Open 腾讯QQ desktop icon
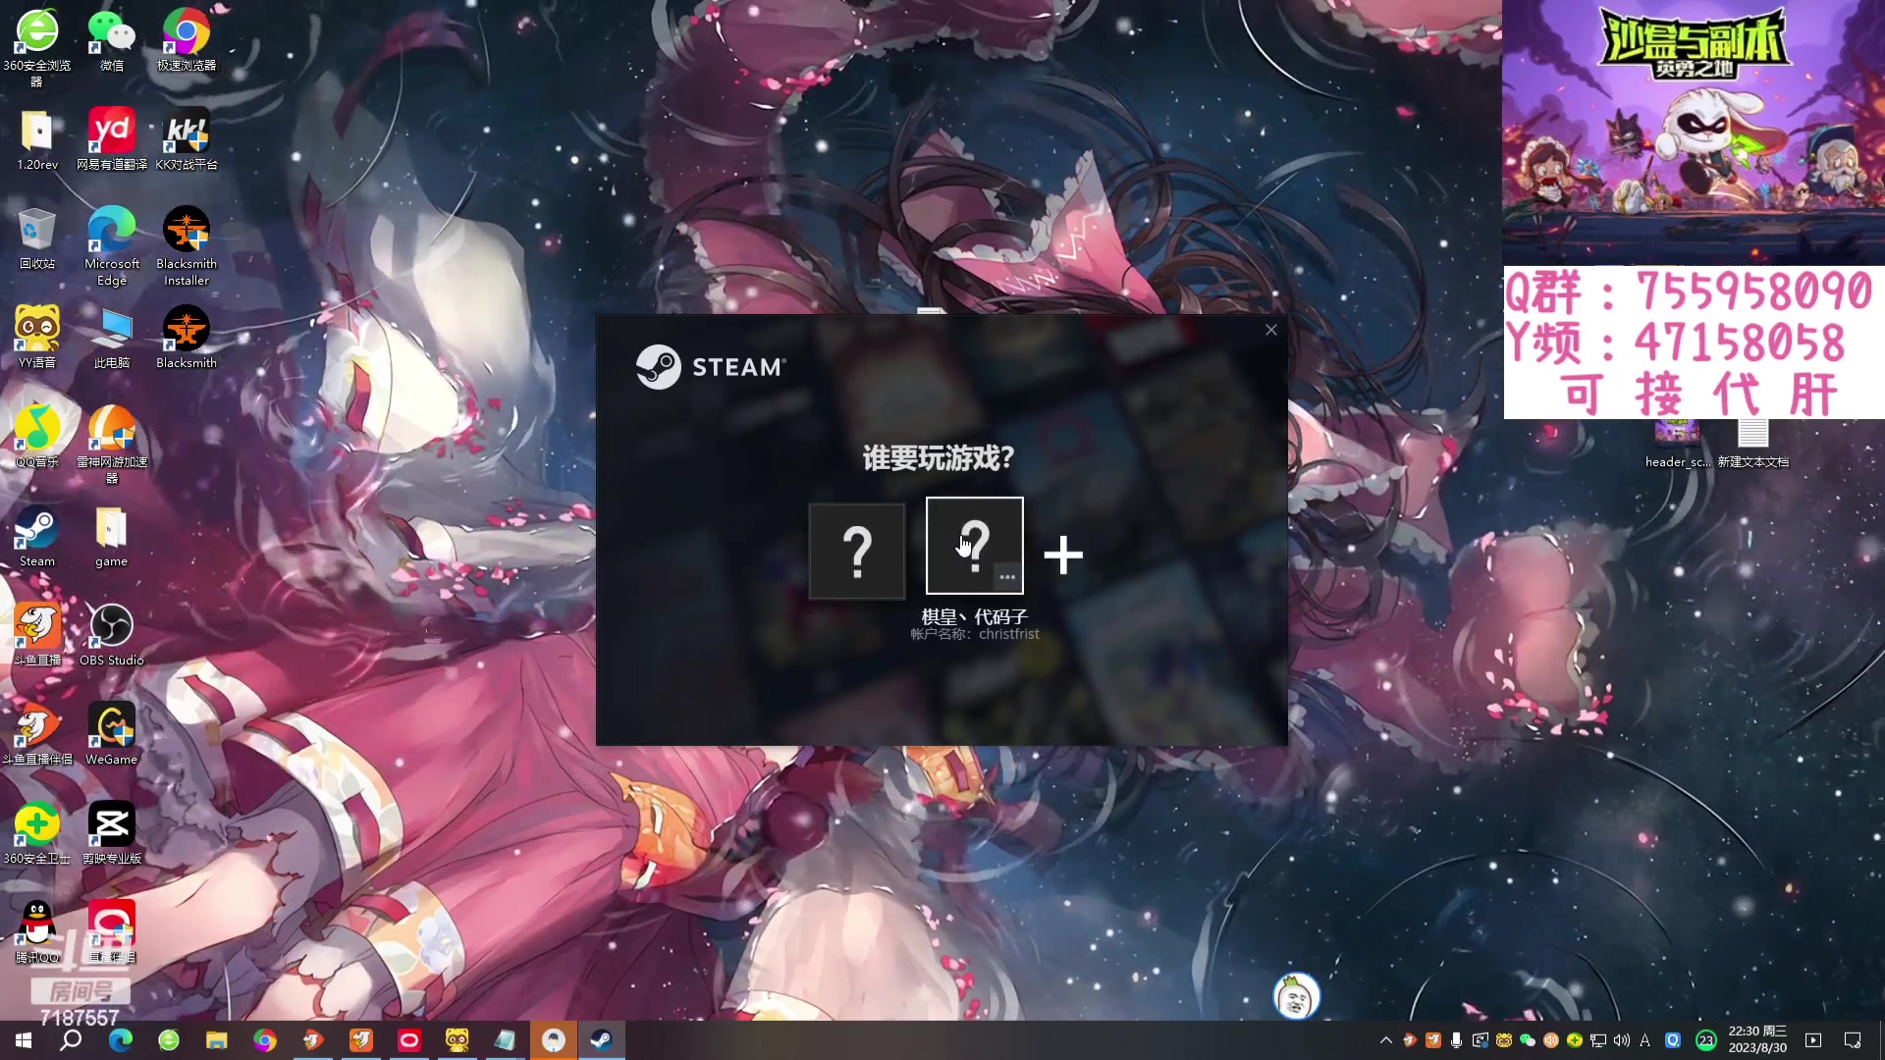 37,933
